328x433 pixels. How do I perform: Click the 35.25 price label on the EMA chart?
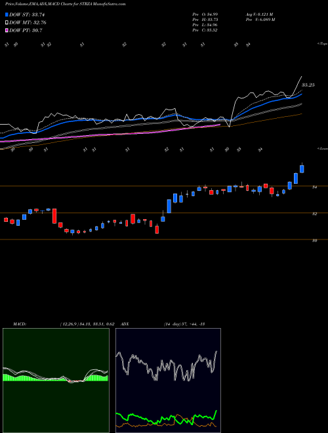coord(308,85)
